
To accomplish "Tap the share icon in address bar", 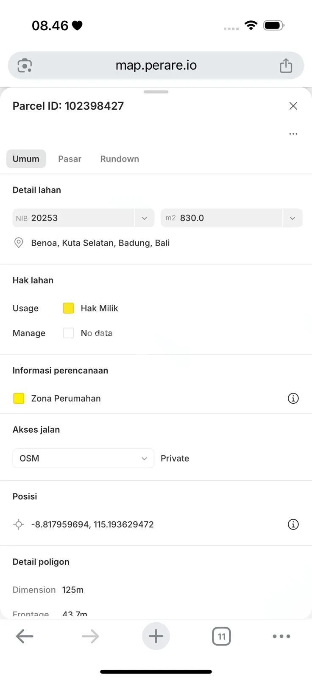I will click(286, 65).
